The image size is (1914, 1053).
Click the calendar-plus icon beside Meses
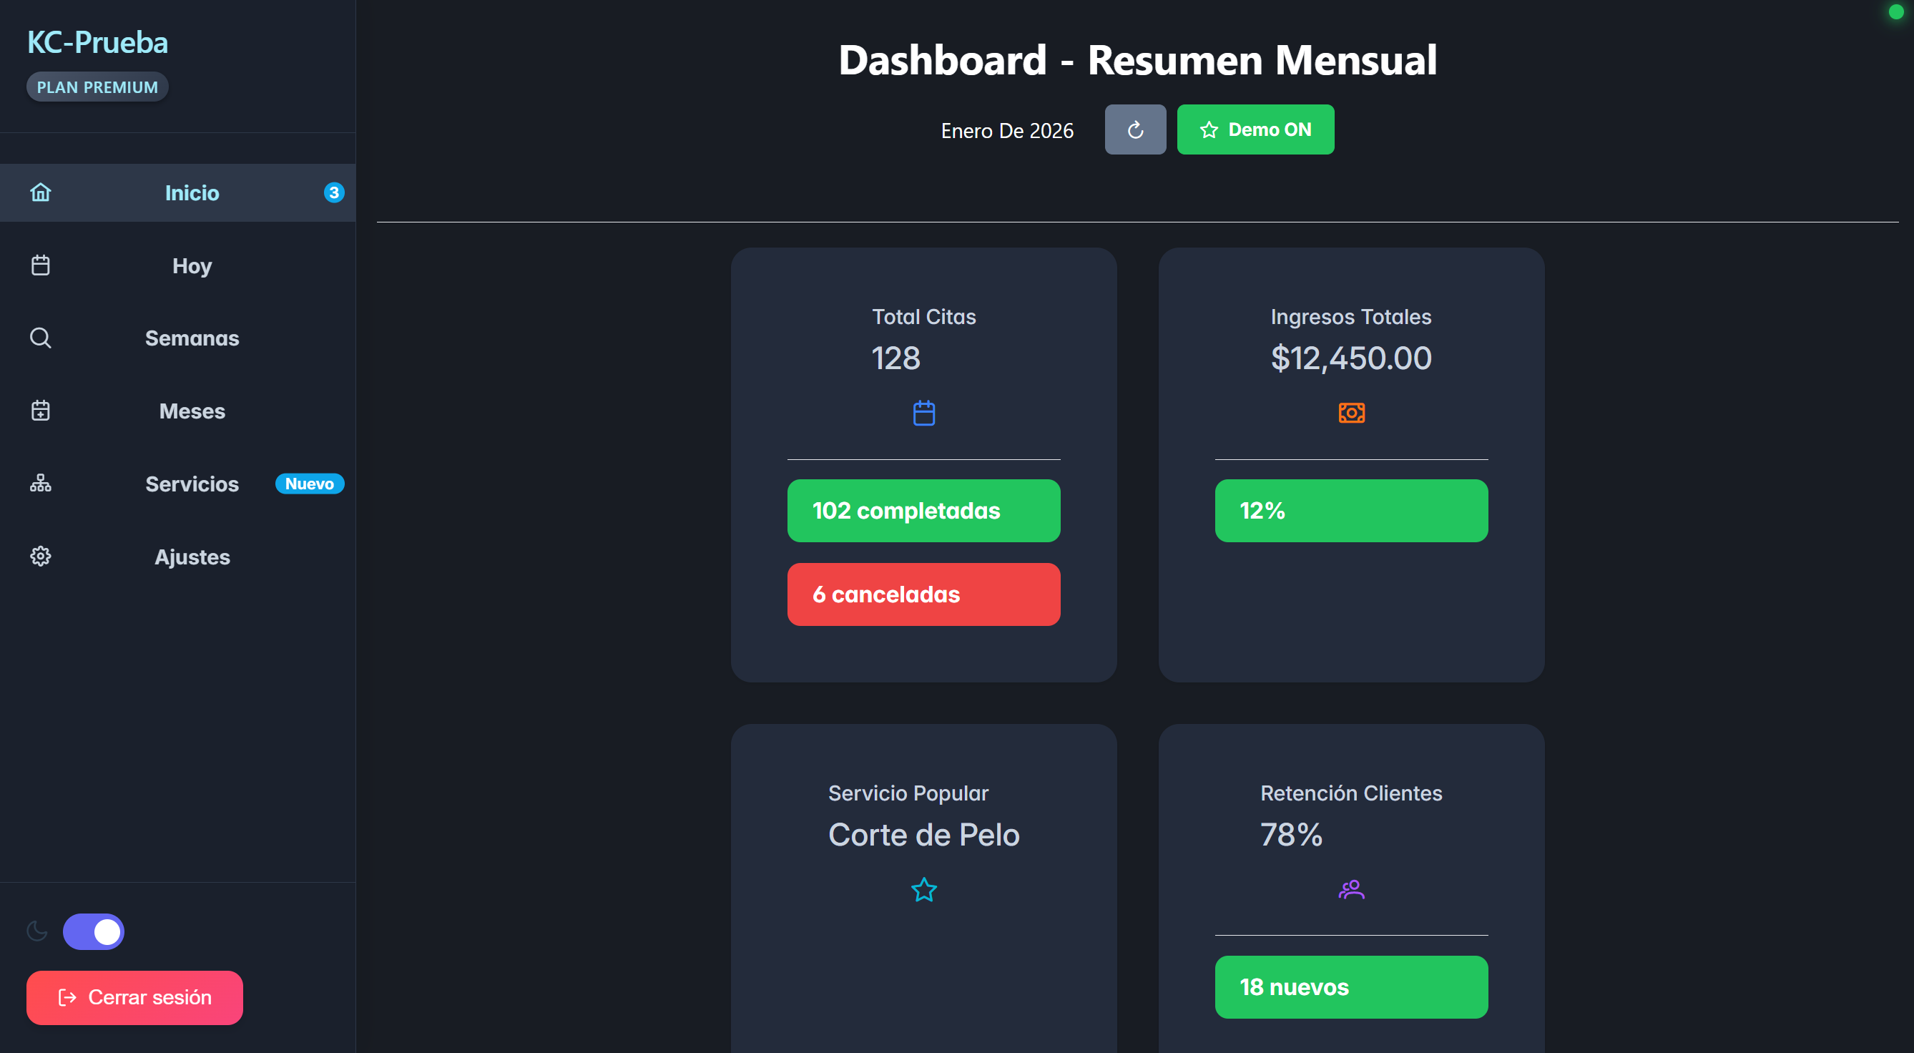pyautogui.click(x=40, y=411)
